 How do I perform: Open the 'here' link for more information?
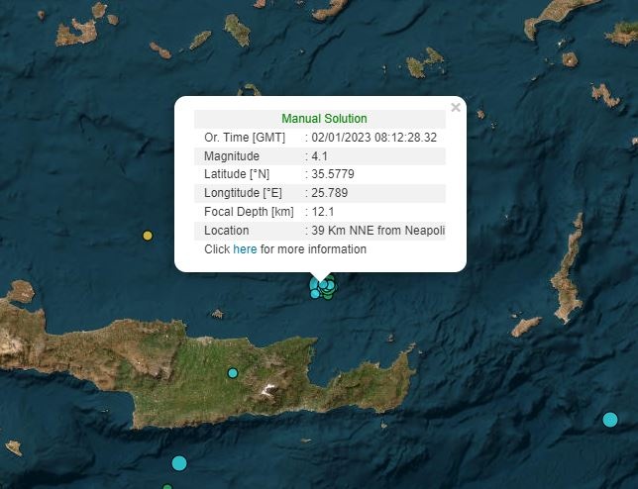245,249
